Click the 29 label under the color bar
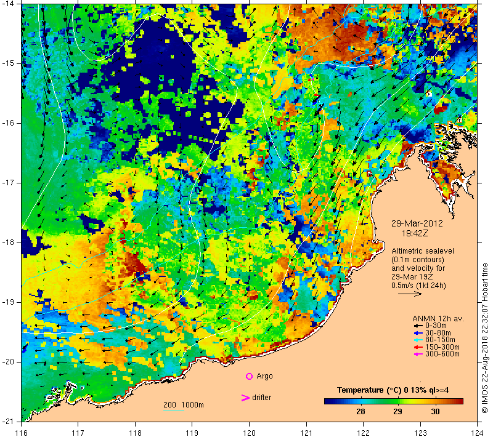Image resolution: width=493 pixels, height=437 pixels. coord(397,412)
